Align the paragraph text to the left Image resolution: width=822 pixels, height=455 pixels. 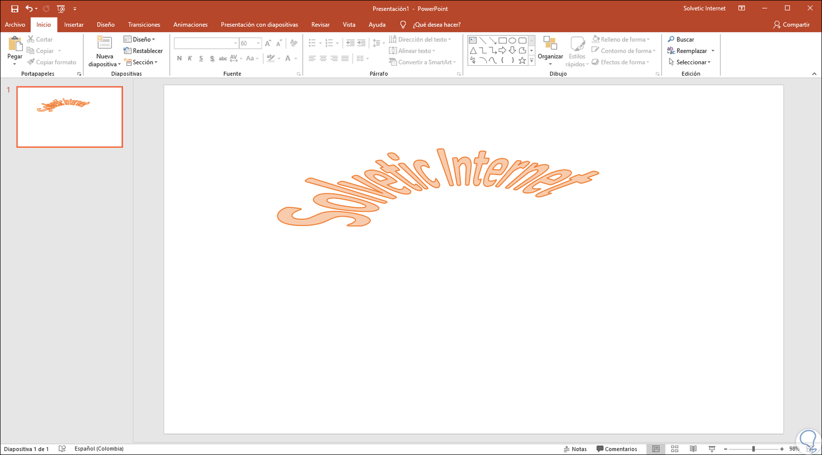click(312, 58)
